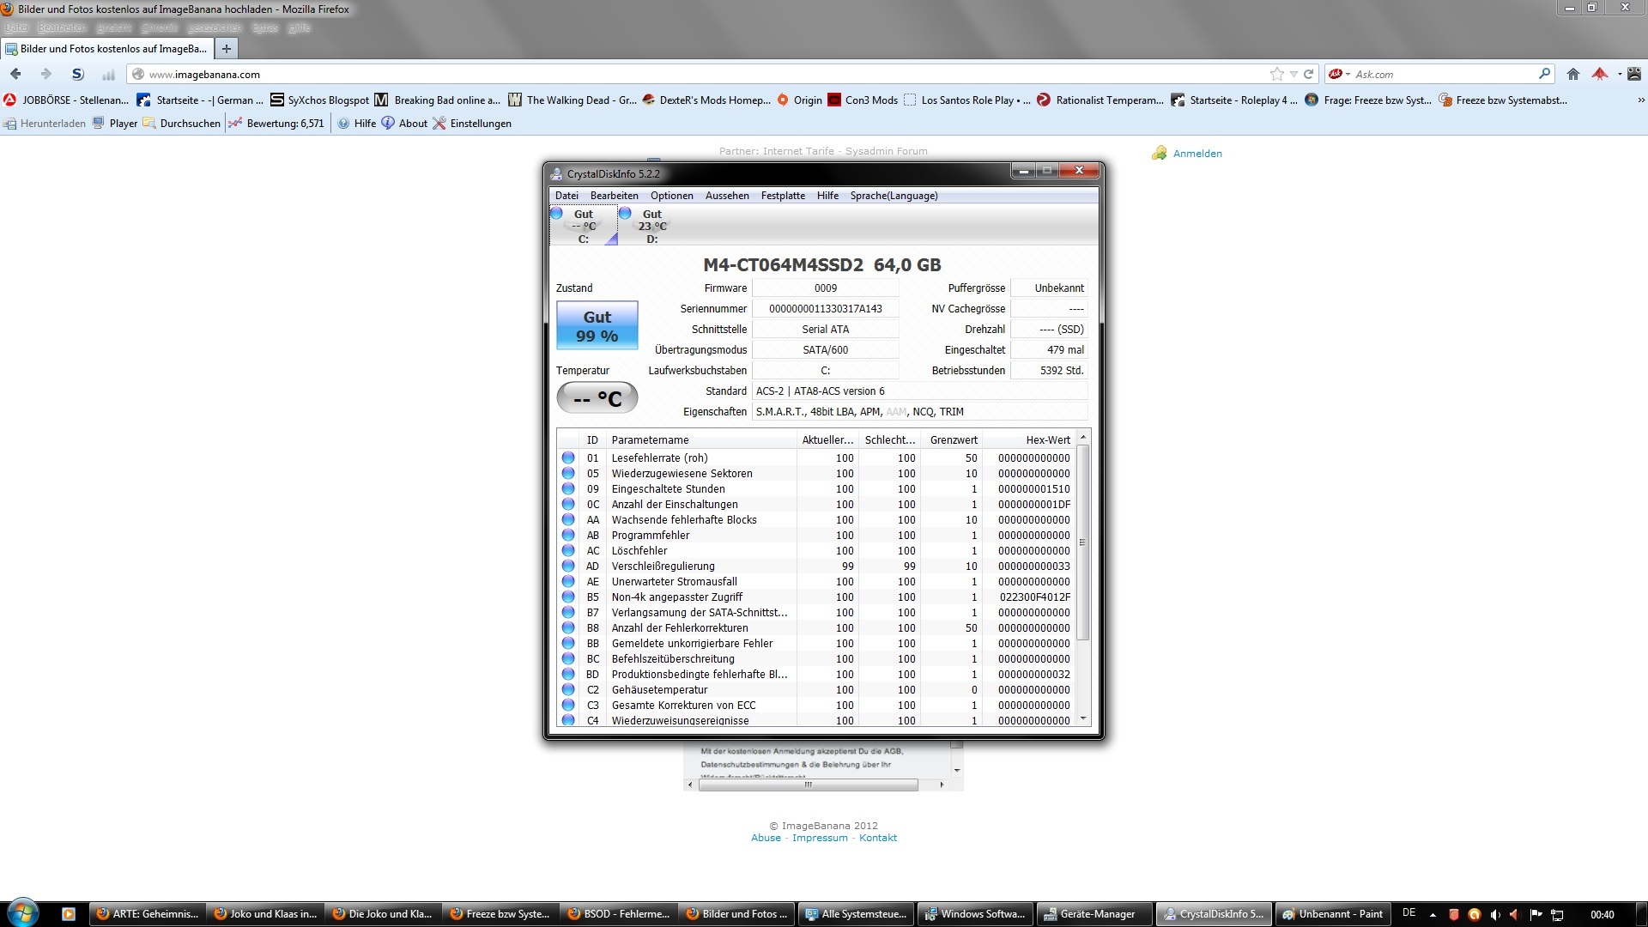Switch to drive D: showing 23 °C

coord(651,226)
